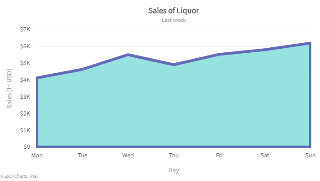Click the Monday data point on the chart
The image size is (320, 181).
(37, 78)
